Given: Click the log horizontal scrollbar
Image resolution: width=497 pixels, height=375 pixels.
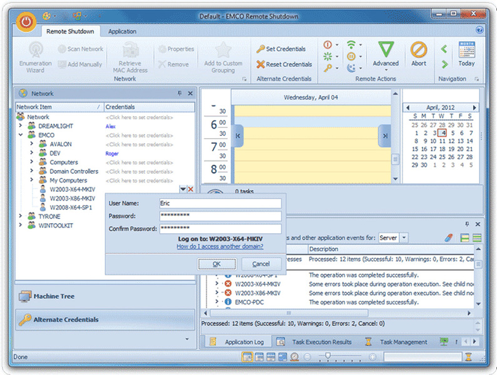Looking at the screenshot, I should 289,313.
